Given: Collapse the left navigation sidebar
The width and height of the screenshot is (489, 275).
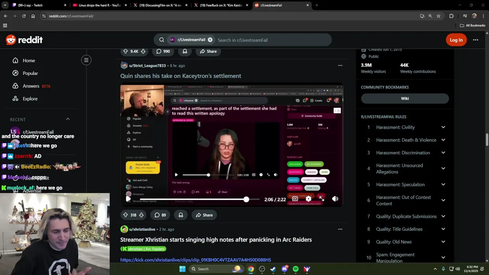Looking at the screenshot, I should [86, 60].
